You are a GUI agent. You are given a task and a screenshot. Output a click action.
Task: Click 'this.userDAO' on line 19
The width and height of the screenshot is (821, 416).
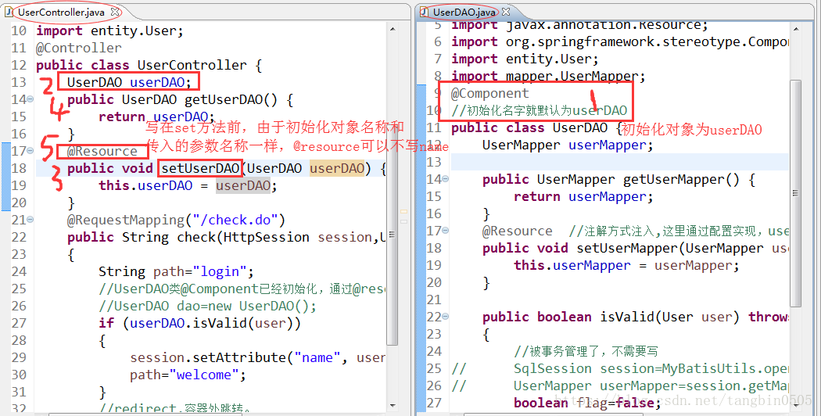coord(145,185)
